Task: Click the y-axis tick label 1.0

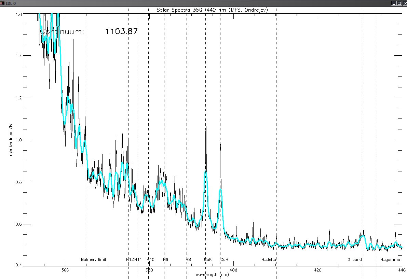Action: [18, 140]
